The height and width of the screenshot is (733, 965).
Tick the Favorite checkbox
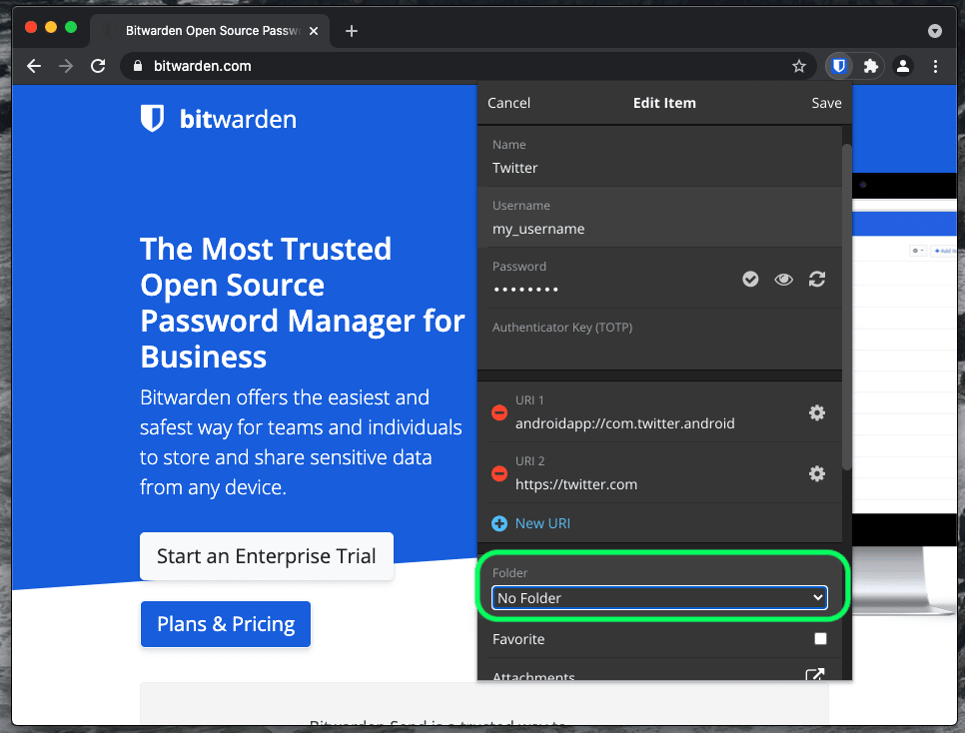[x=820, y=639]
